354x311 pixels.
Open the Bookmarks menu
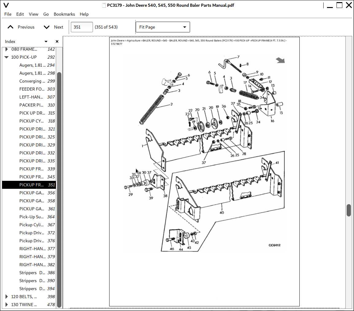click(64, 14)
